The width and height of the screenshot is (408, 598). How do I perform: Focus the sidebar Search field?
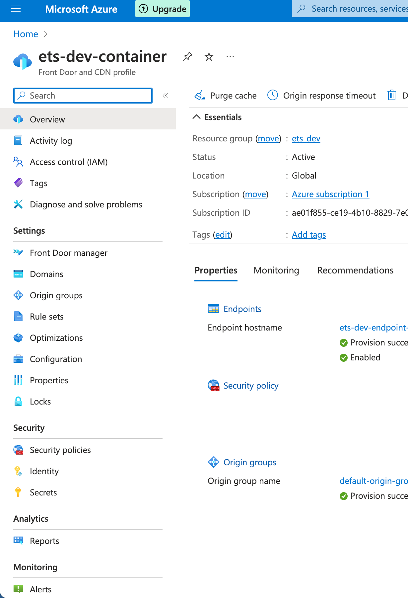(x=83, y=96)
